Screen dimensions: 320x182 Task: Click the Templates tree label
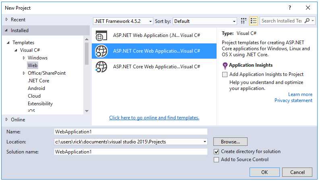(23, 43)
